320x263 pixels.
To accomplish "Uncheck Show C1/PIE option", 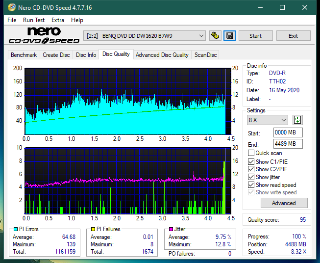I will click(251, 161).
